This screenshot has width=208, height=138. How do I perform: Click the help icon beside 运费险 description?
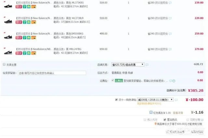(174, 81)
